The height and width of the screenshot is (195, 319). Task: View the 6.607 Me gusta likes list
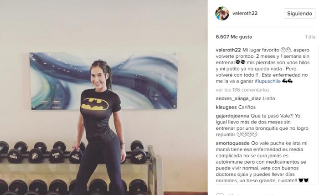click(x=234, y=37)
